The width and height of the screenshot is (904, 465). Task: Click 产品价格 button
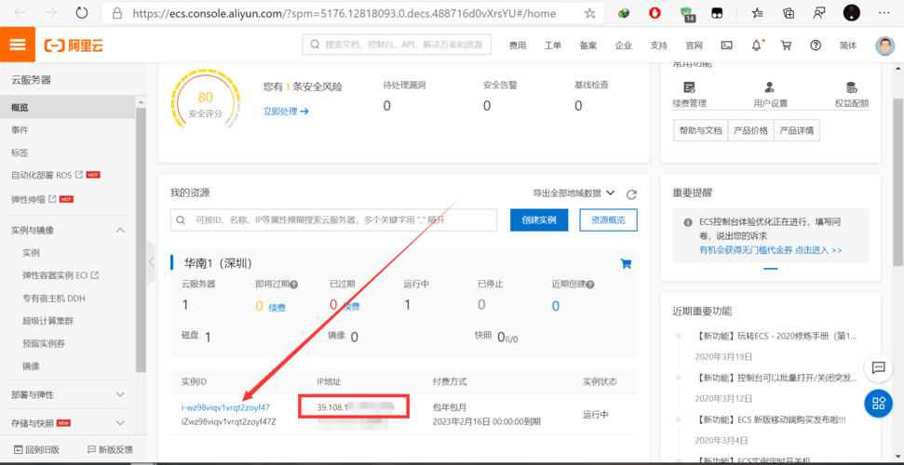(750, 130)
